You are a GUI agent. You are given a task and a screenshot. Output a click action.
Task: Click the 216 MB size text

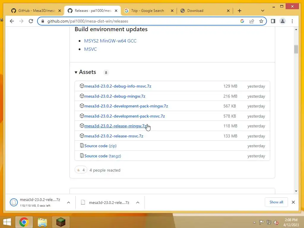230,96
